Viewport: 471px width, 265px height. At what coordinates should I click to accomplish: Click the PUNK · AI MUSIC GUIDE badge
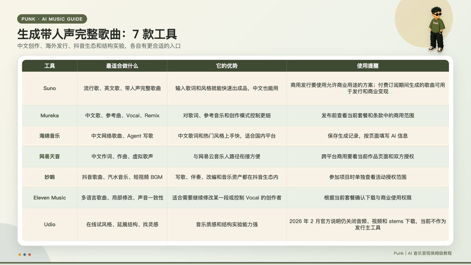coord(52,19)
